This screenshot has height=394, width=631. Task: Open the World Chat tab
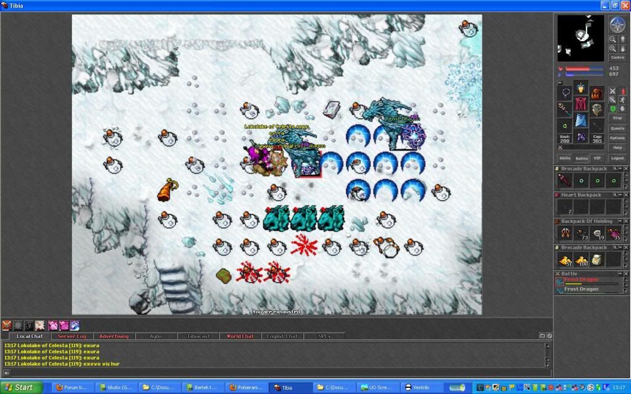240,336
